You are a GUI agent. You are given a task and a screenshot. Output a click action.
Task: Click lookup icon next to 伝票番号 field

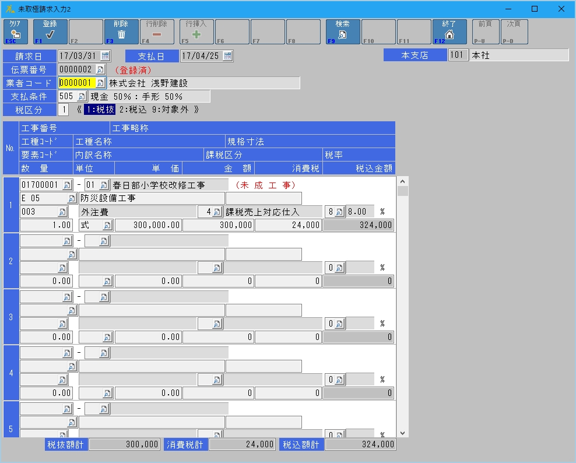pyautogui.click(x=99, y=69)
